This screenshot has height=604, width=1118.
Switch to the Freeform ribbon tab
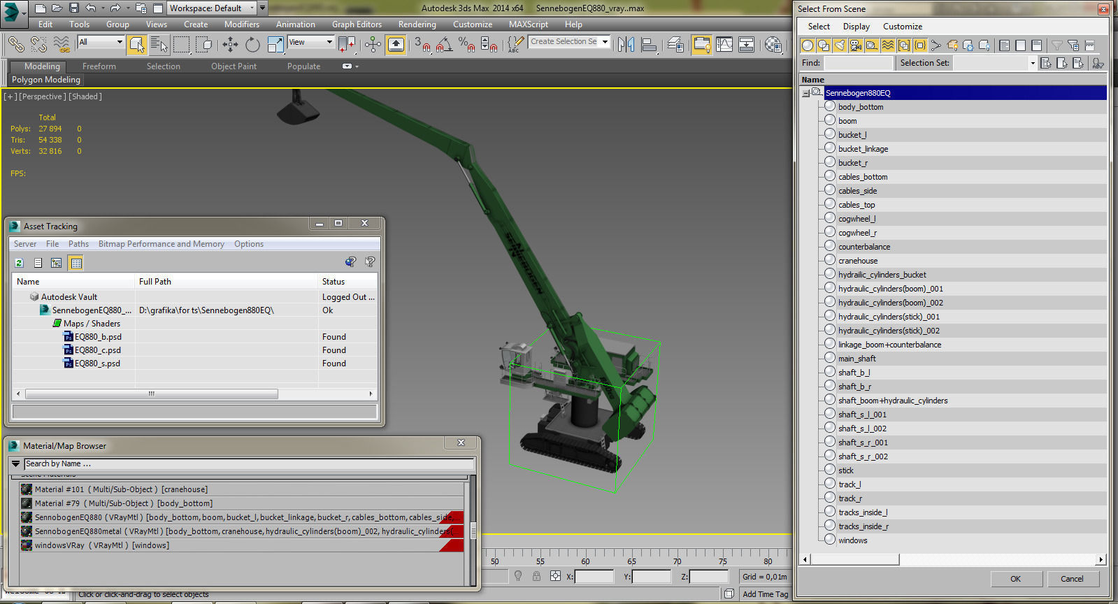click(x=99, y=66)
